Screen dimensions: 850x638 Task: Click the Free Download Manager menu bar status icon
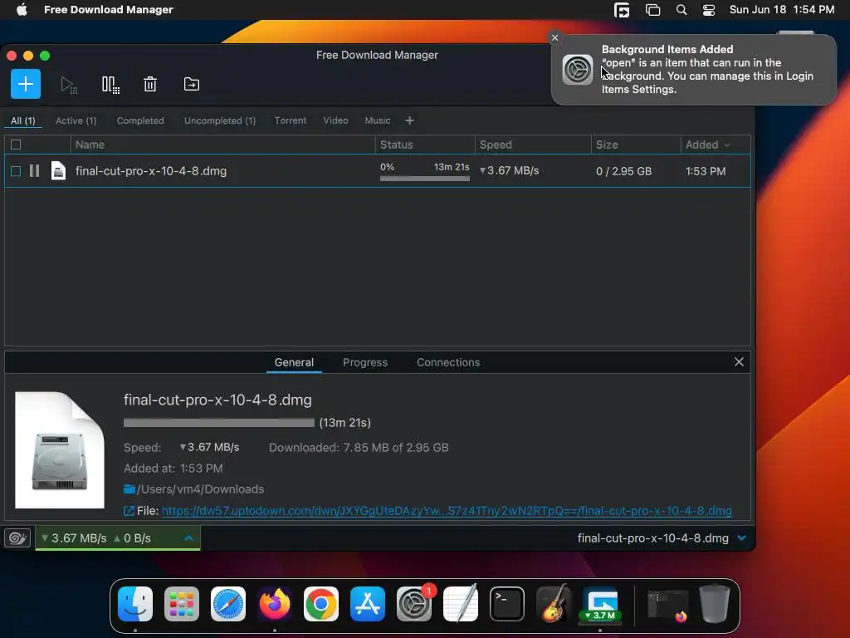622,10
